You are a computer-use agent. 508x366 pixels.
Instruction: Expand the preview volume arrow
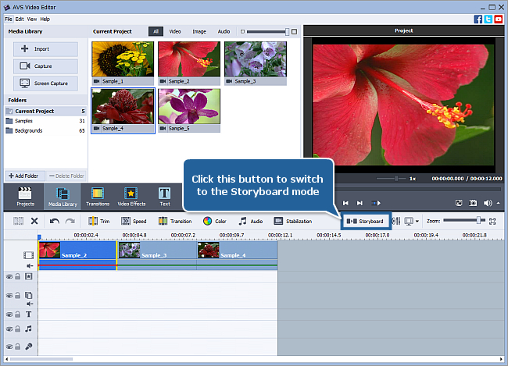(x=499, y=203)
